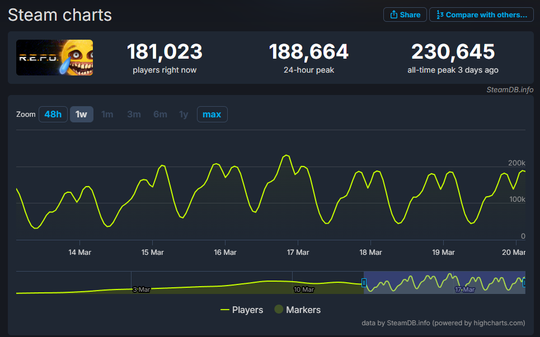
Task: Click the 17 Mar label on main axis
Action: [298, 253]
